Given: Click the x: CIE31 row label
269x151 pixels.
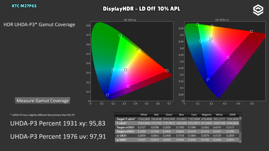Looking at the screenshot, I should pyautogui.click(x=121, y=136).
